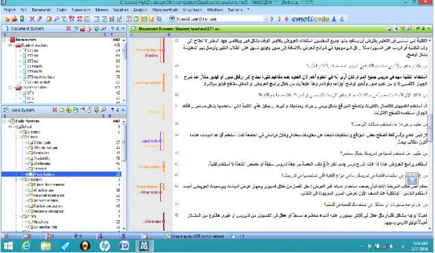Click Simple query (OR combination) in status bar
This screenshot has height=253, width=435.
click(196, 236)
